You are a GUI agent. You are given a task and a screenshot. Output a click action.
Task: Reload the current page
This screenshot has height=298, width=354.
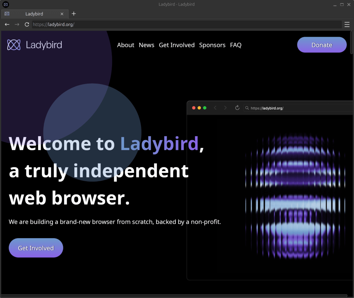point(27,24)
